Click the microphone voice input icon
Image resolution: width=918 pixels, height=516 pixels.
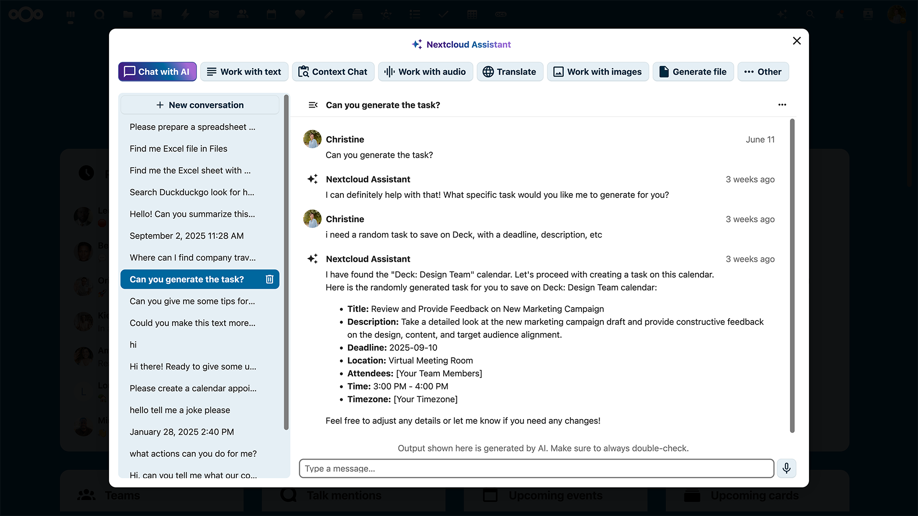pyautogui.click(x=787, y=468)
